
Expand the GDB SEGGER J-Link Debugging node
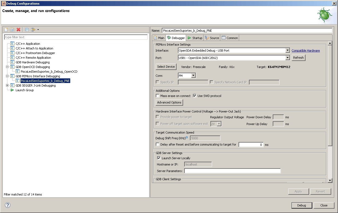click(7, 85)
